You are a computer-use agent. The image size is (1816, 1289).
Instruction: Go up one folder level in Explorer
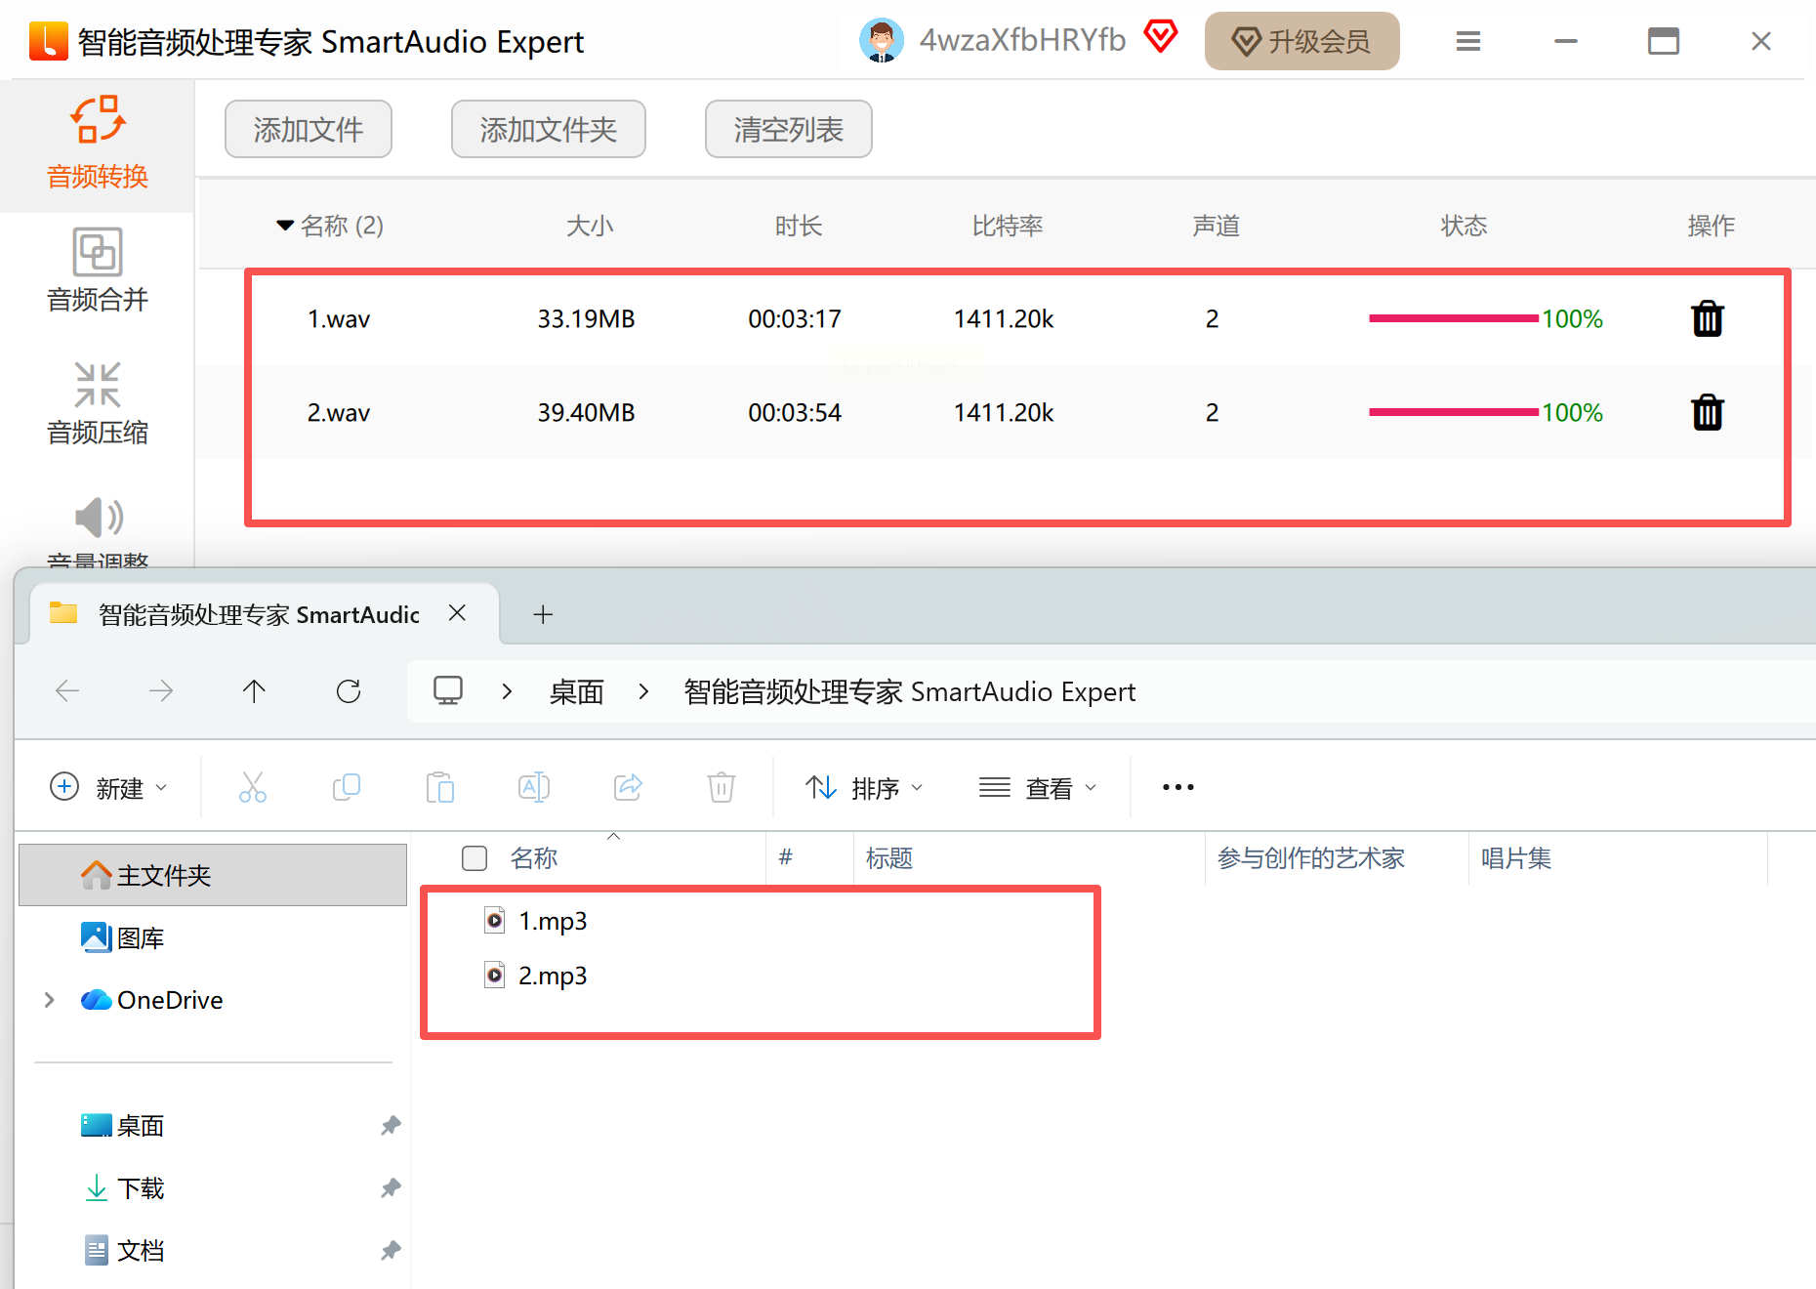point(254,691)
